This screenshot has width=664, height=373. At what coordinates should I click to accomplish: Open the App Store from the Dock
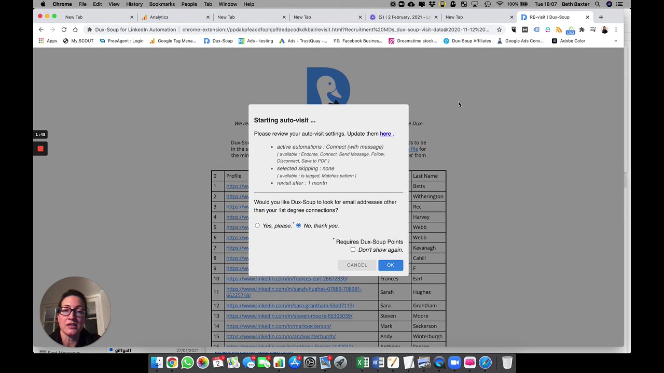coord(295,363)
